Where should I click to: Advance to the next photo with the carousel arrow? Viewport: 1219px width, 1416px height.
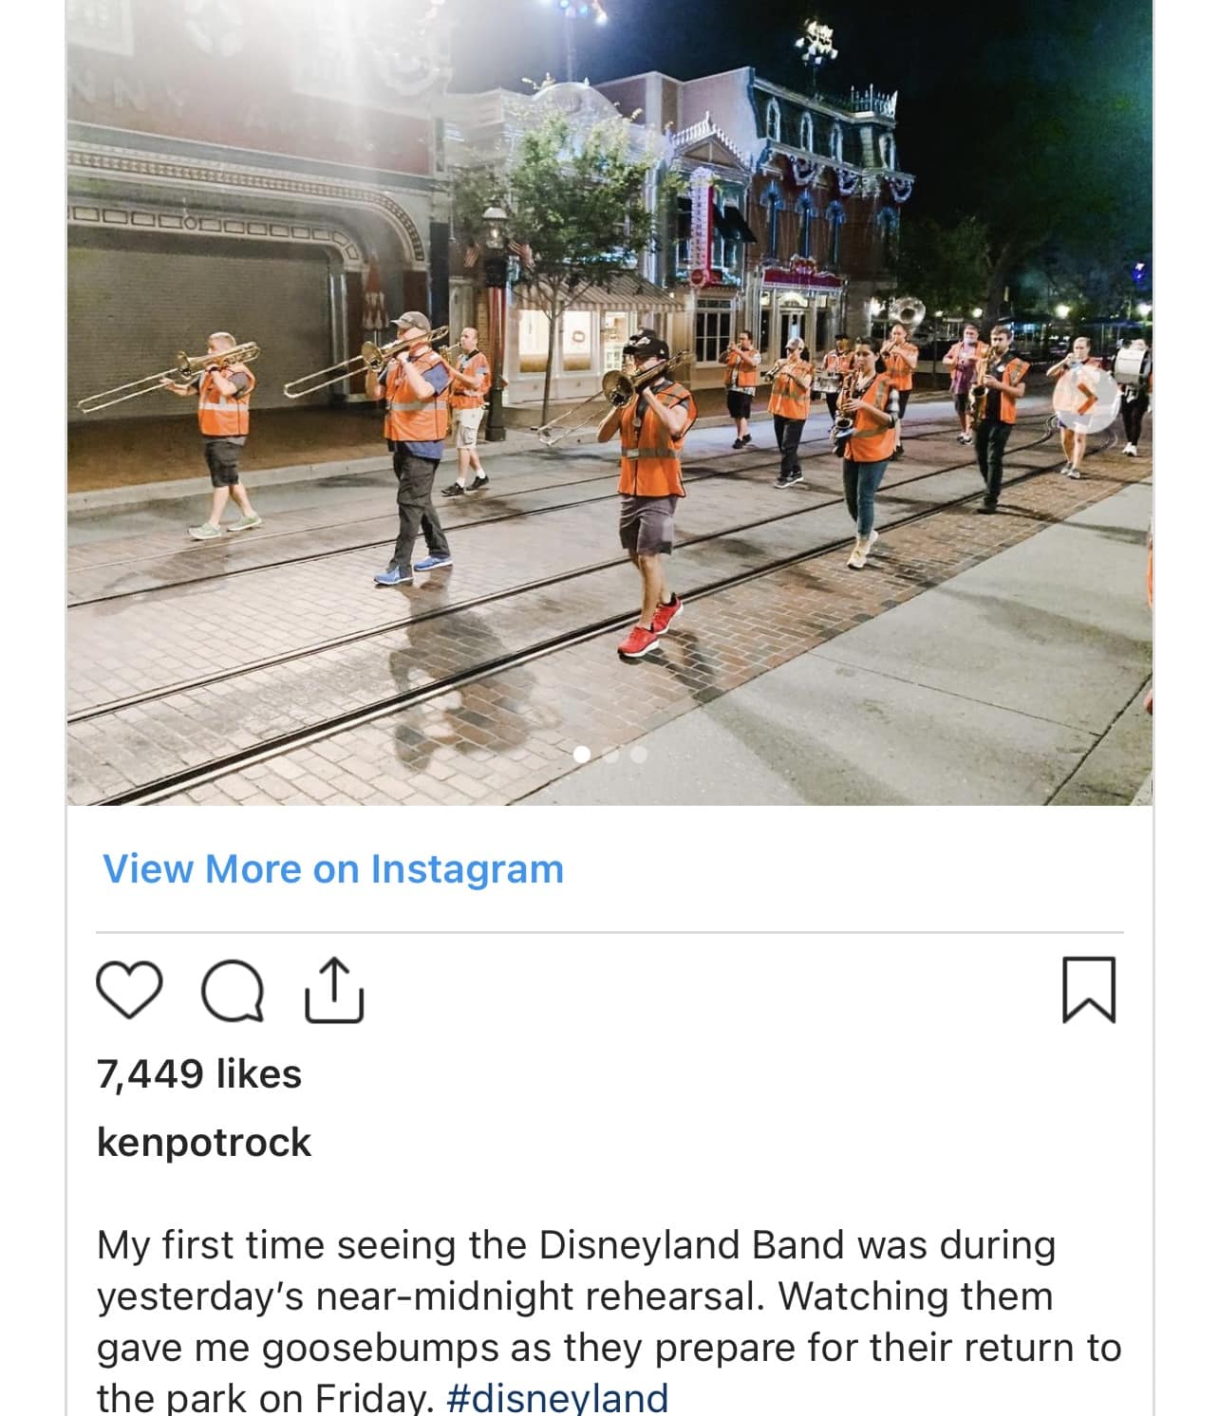tap(1087, 399)
